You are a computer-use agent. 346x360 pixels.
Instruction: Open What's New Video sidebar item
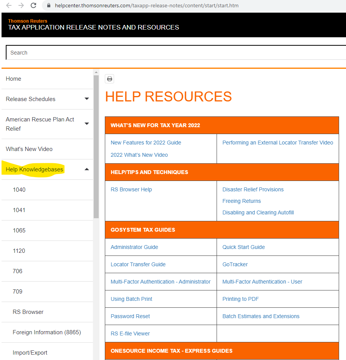click(47, 149)
